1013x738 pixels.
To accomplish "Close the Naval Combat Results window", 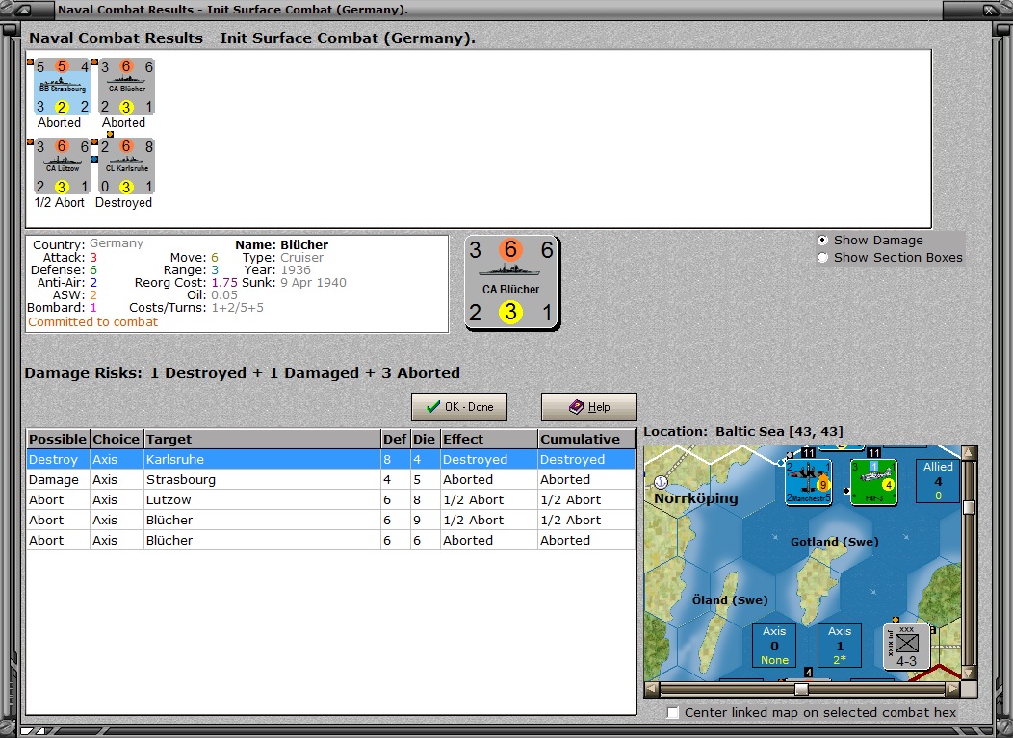I will [x=989, y=10].
